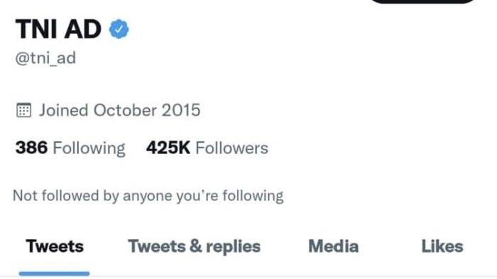The height and width of the screenshot is (279, 497).
Task: Open the Tweets tab
Action: 55,246
